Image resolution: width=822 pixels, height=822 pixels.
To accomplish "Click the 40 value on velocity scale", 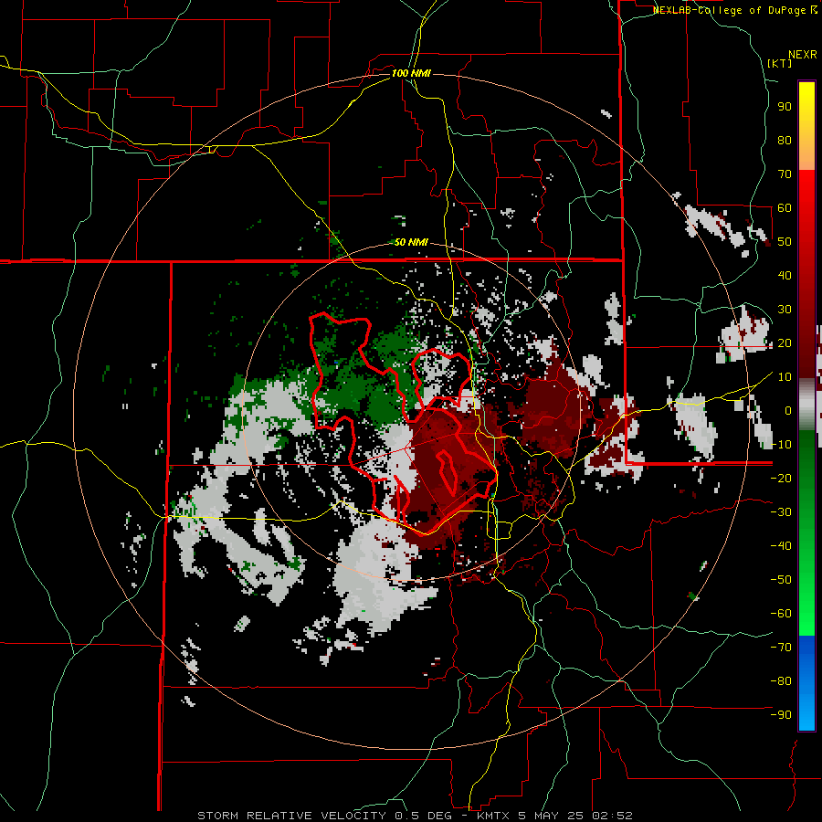I will pos(785,276).
